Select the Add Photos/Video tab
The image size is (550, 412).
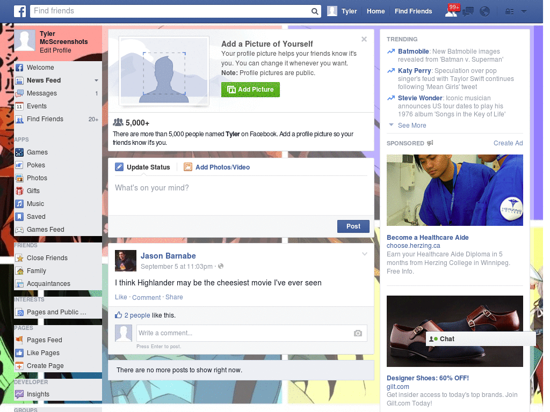217,167
